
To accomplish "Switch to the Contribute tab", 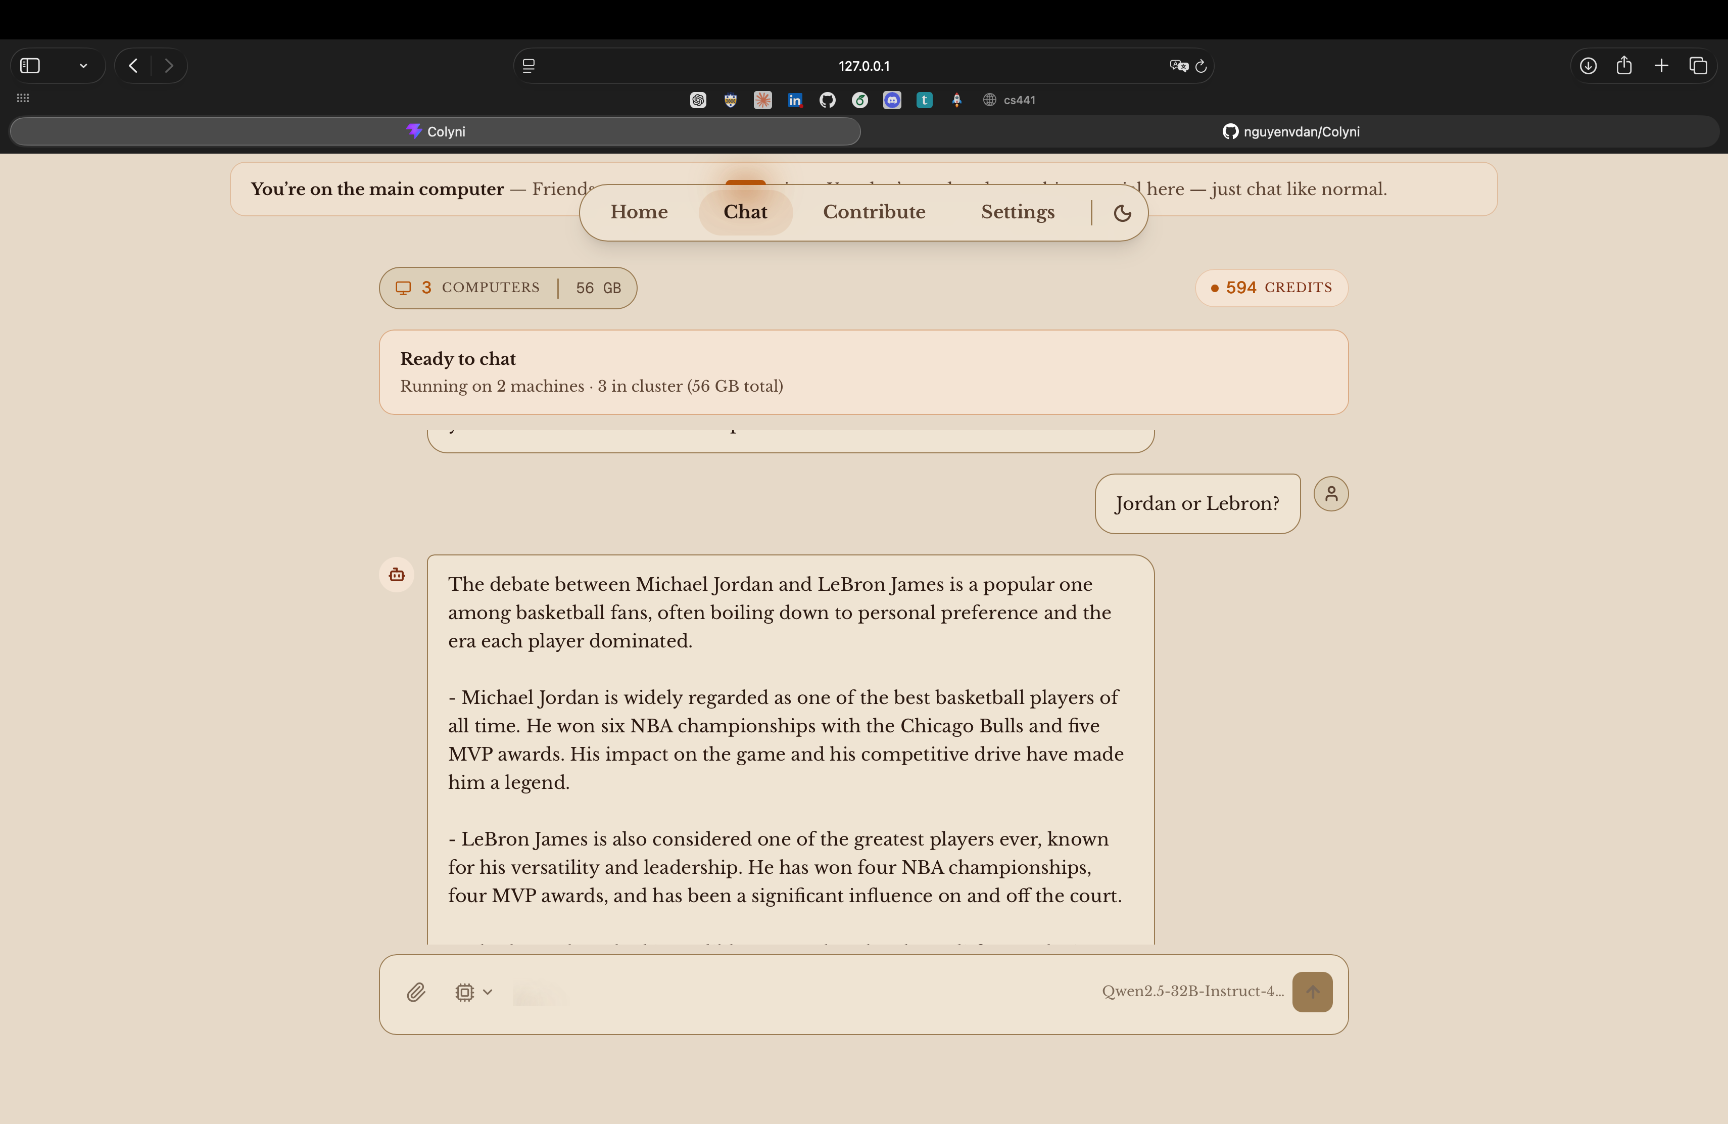I will pos(874,212).
